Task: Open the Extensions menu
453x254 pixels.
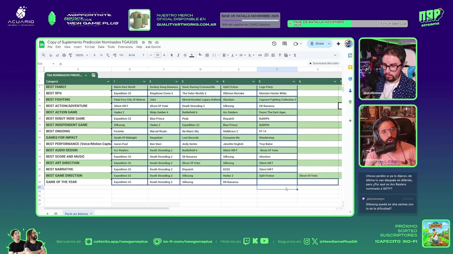Action: click(x=125, y=47)
